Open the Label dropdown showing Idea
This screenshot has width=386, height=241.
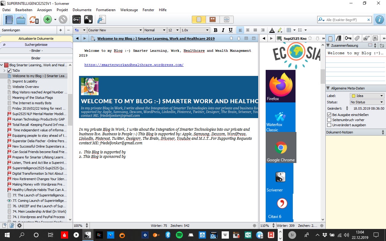[x=367, y=96]
